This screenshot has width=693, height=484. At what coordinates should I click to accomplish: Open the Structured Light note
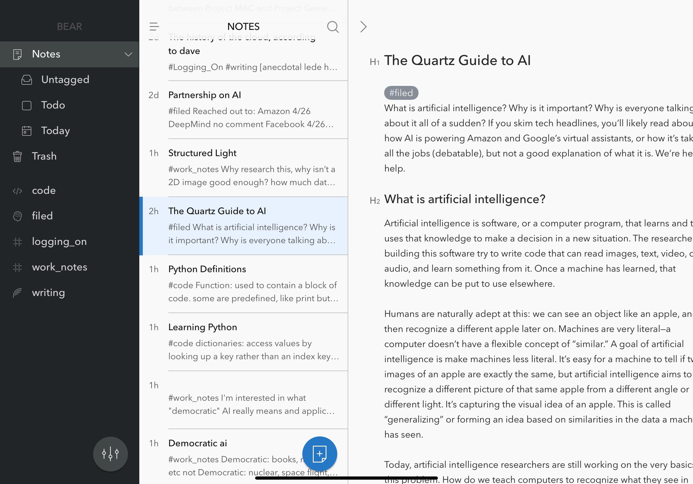coord(244,168)
